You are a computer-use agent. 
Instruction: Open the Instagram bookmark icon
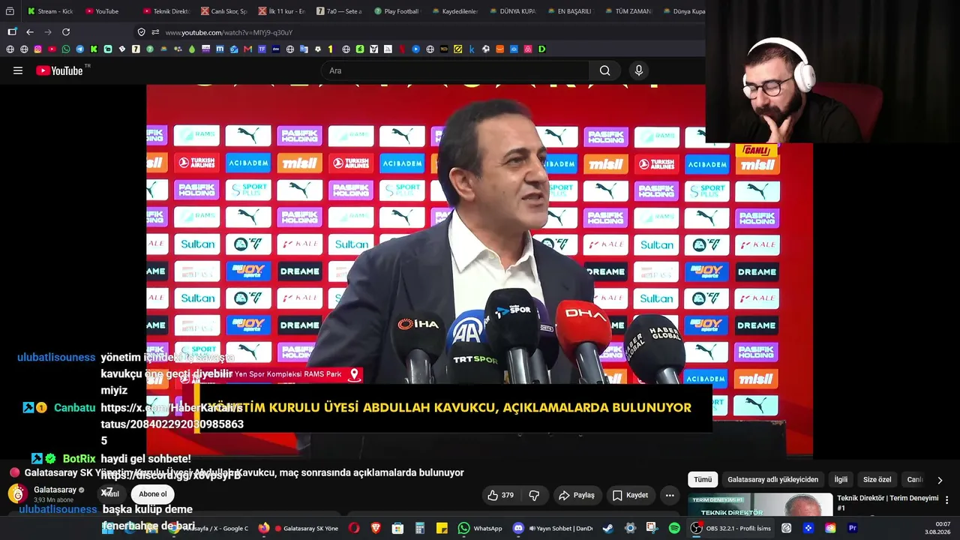38,49
